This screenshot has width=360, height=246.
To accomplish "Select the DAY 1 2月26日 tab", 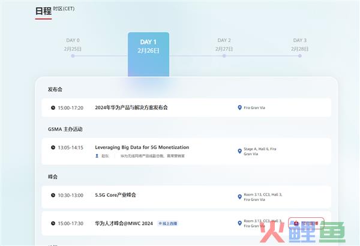I will tap(148, 55).
